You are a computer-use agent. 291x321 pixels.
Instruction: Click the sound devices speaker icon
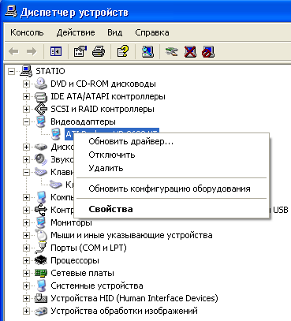coord(41,159)
